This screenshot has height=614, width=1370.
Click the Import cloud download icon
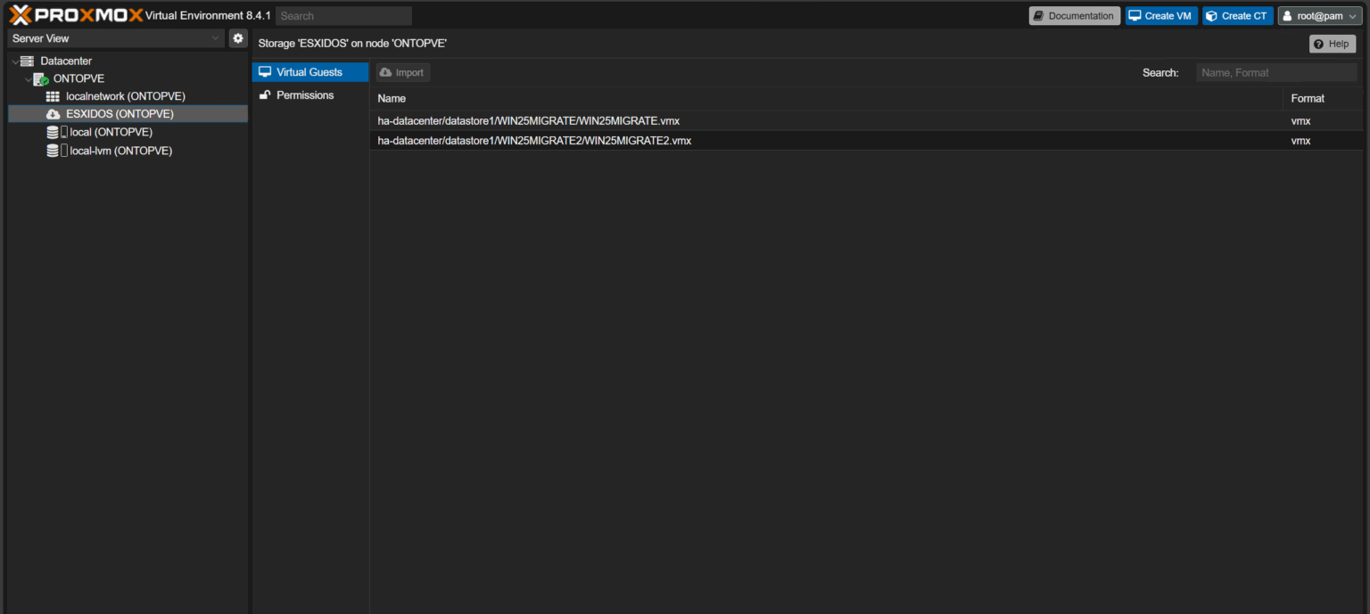pos(385,73)
